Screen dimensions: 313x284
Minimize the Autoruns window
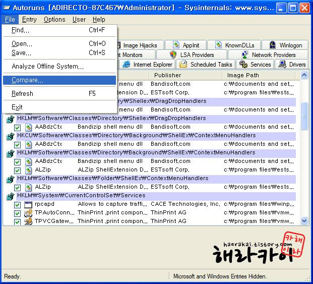(x=281, y=8)
